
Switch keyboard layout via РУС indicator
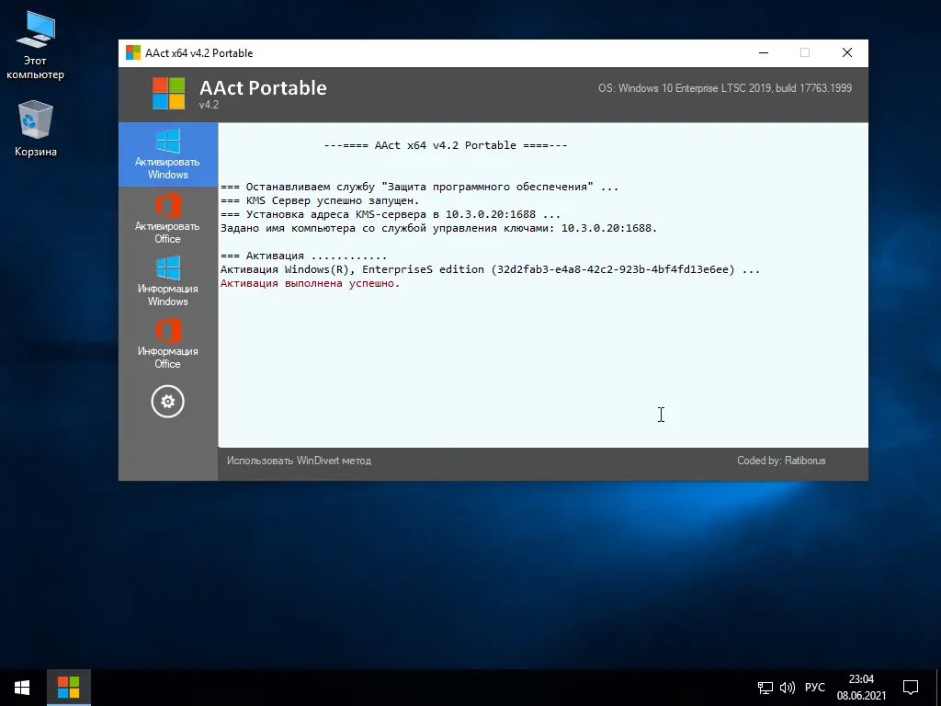pyautogui.click(x=815, y=687)
